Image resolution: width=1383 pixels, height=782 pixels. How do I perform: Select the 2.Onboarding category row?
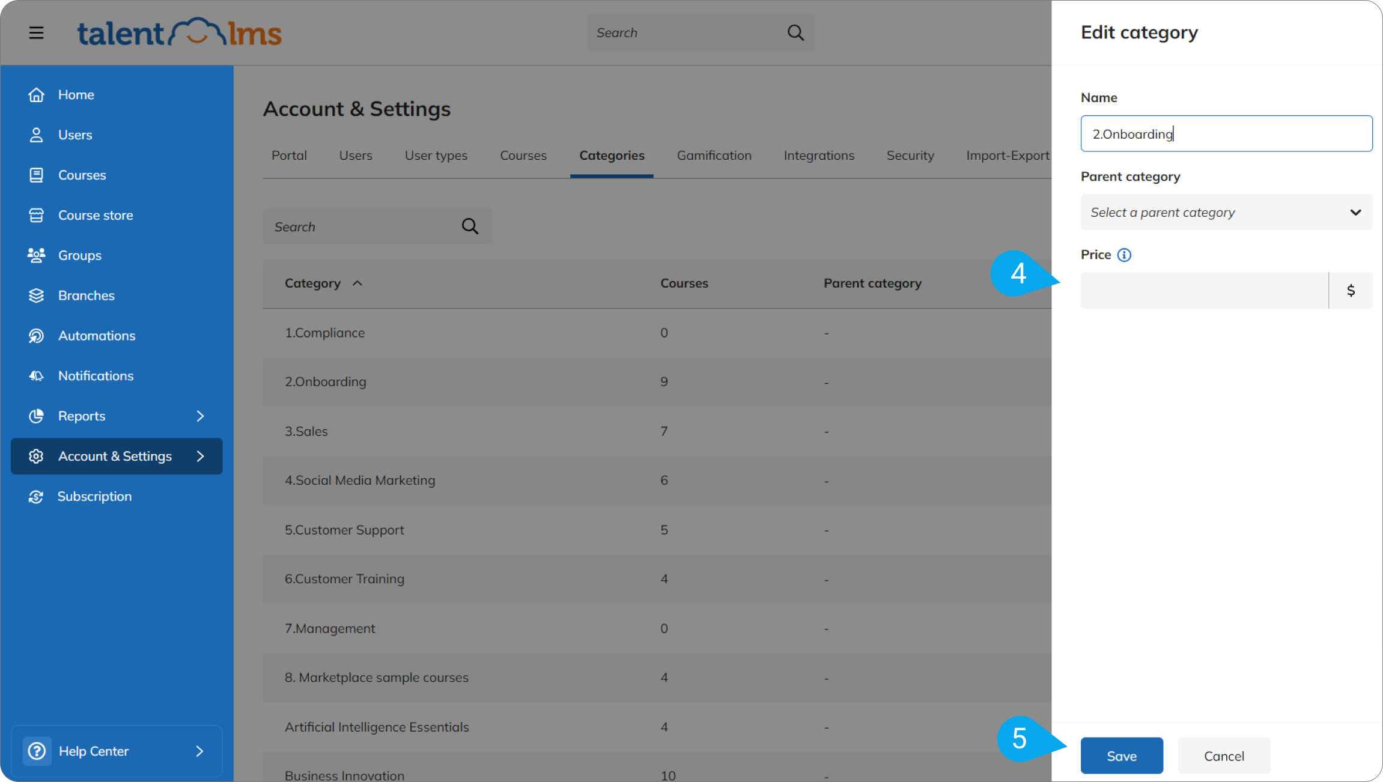click(657, 382)
